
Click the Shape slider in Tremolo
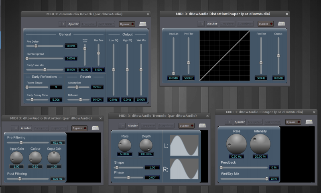pyautogui.click(x=128, y=168)
